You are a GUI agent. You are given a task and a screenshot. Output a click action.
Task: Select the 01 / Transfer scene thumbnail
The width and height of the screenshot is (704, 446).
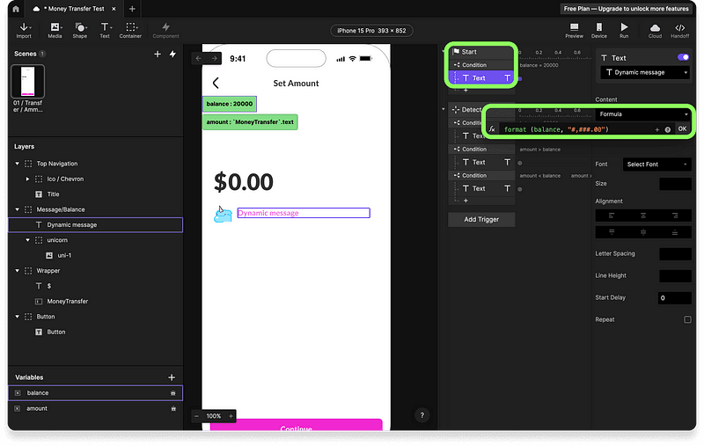(x=28, y=81)
